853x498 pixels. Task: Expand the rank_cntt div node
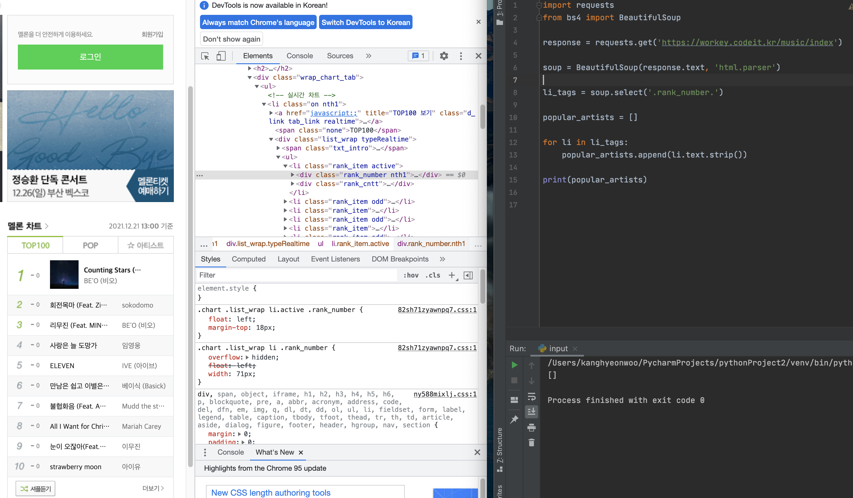click(293, 184)
